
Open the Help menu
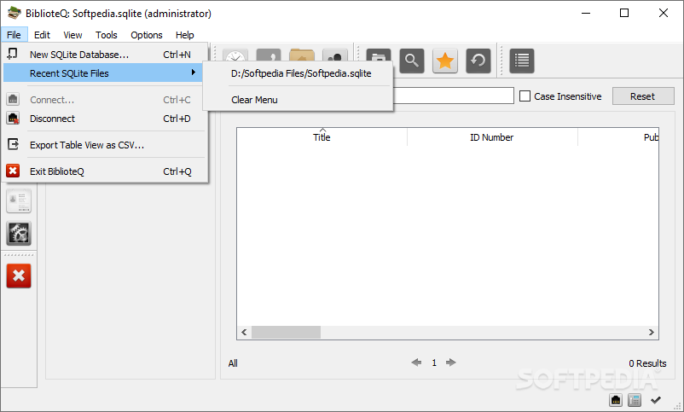(184, 35)
